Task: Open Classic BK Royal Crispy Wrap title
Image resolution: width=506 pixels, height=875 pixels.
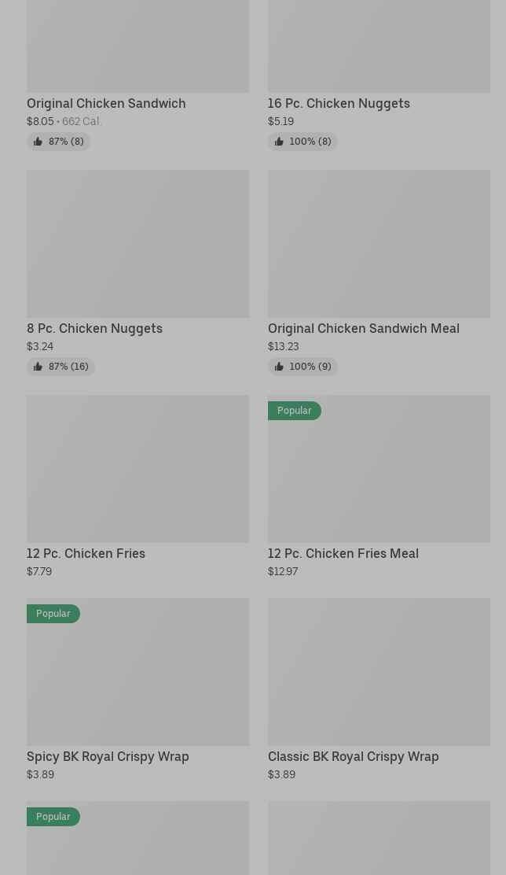Action: pos(353,756)
